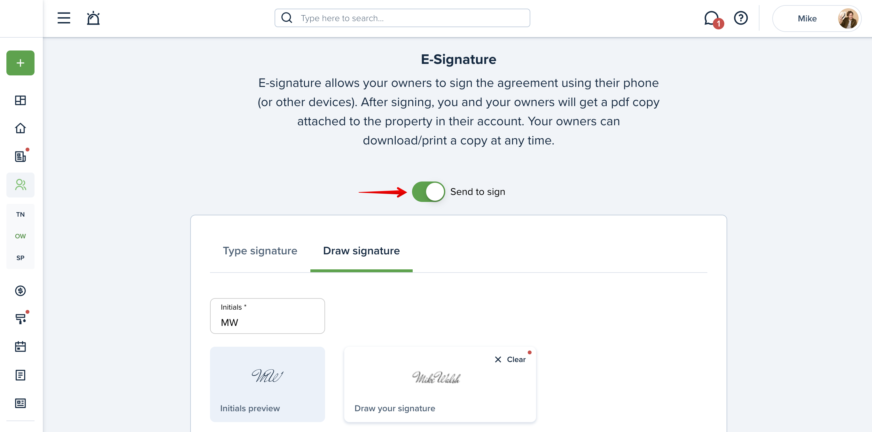Select OW owners sidebar item

tap(20, 236)
